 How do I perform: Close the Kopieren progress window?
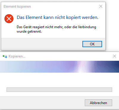[x=115, y=56]
